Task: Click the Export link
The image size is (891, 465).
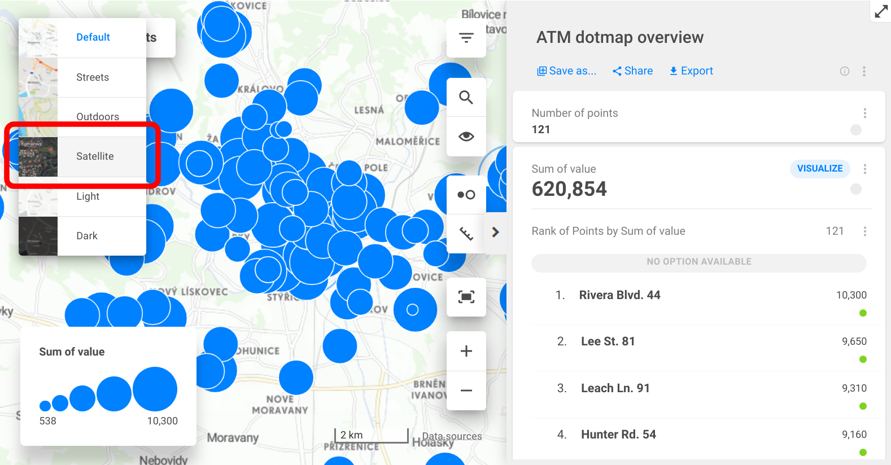Action: (x=691, y=71)
